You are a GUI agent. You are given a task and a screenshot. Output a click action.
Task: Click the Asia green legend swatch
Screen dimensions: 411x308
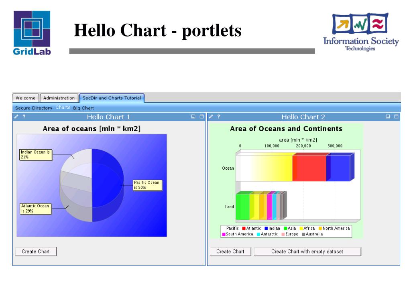(285, 228)
